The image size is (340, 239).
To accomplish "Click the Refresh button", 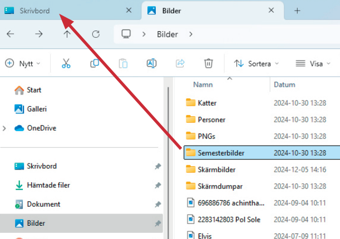I will [x=96, y=34].
